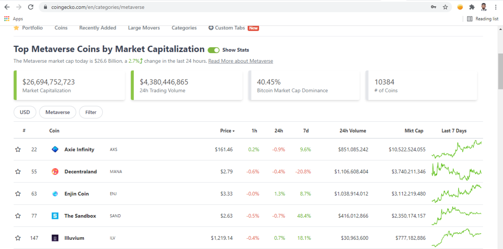Click the Google Apps launcher grid icon
503x249 pixels.
[x=6, y=18]
